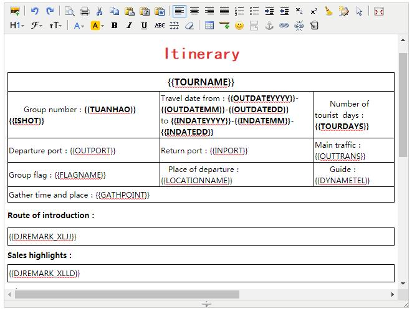Click the insert table icon
Image resolution: width=412 pixels, height=311 pixels.
tap(209, 26)
